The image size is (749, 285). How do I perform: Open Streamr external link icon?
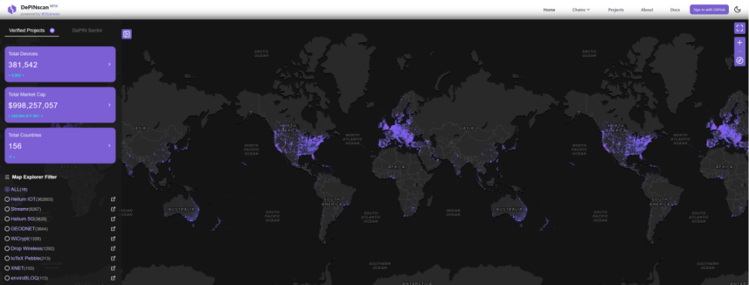click(113, 209)
